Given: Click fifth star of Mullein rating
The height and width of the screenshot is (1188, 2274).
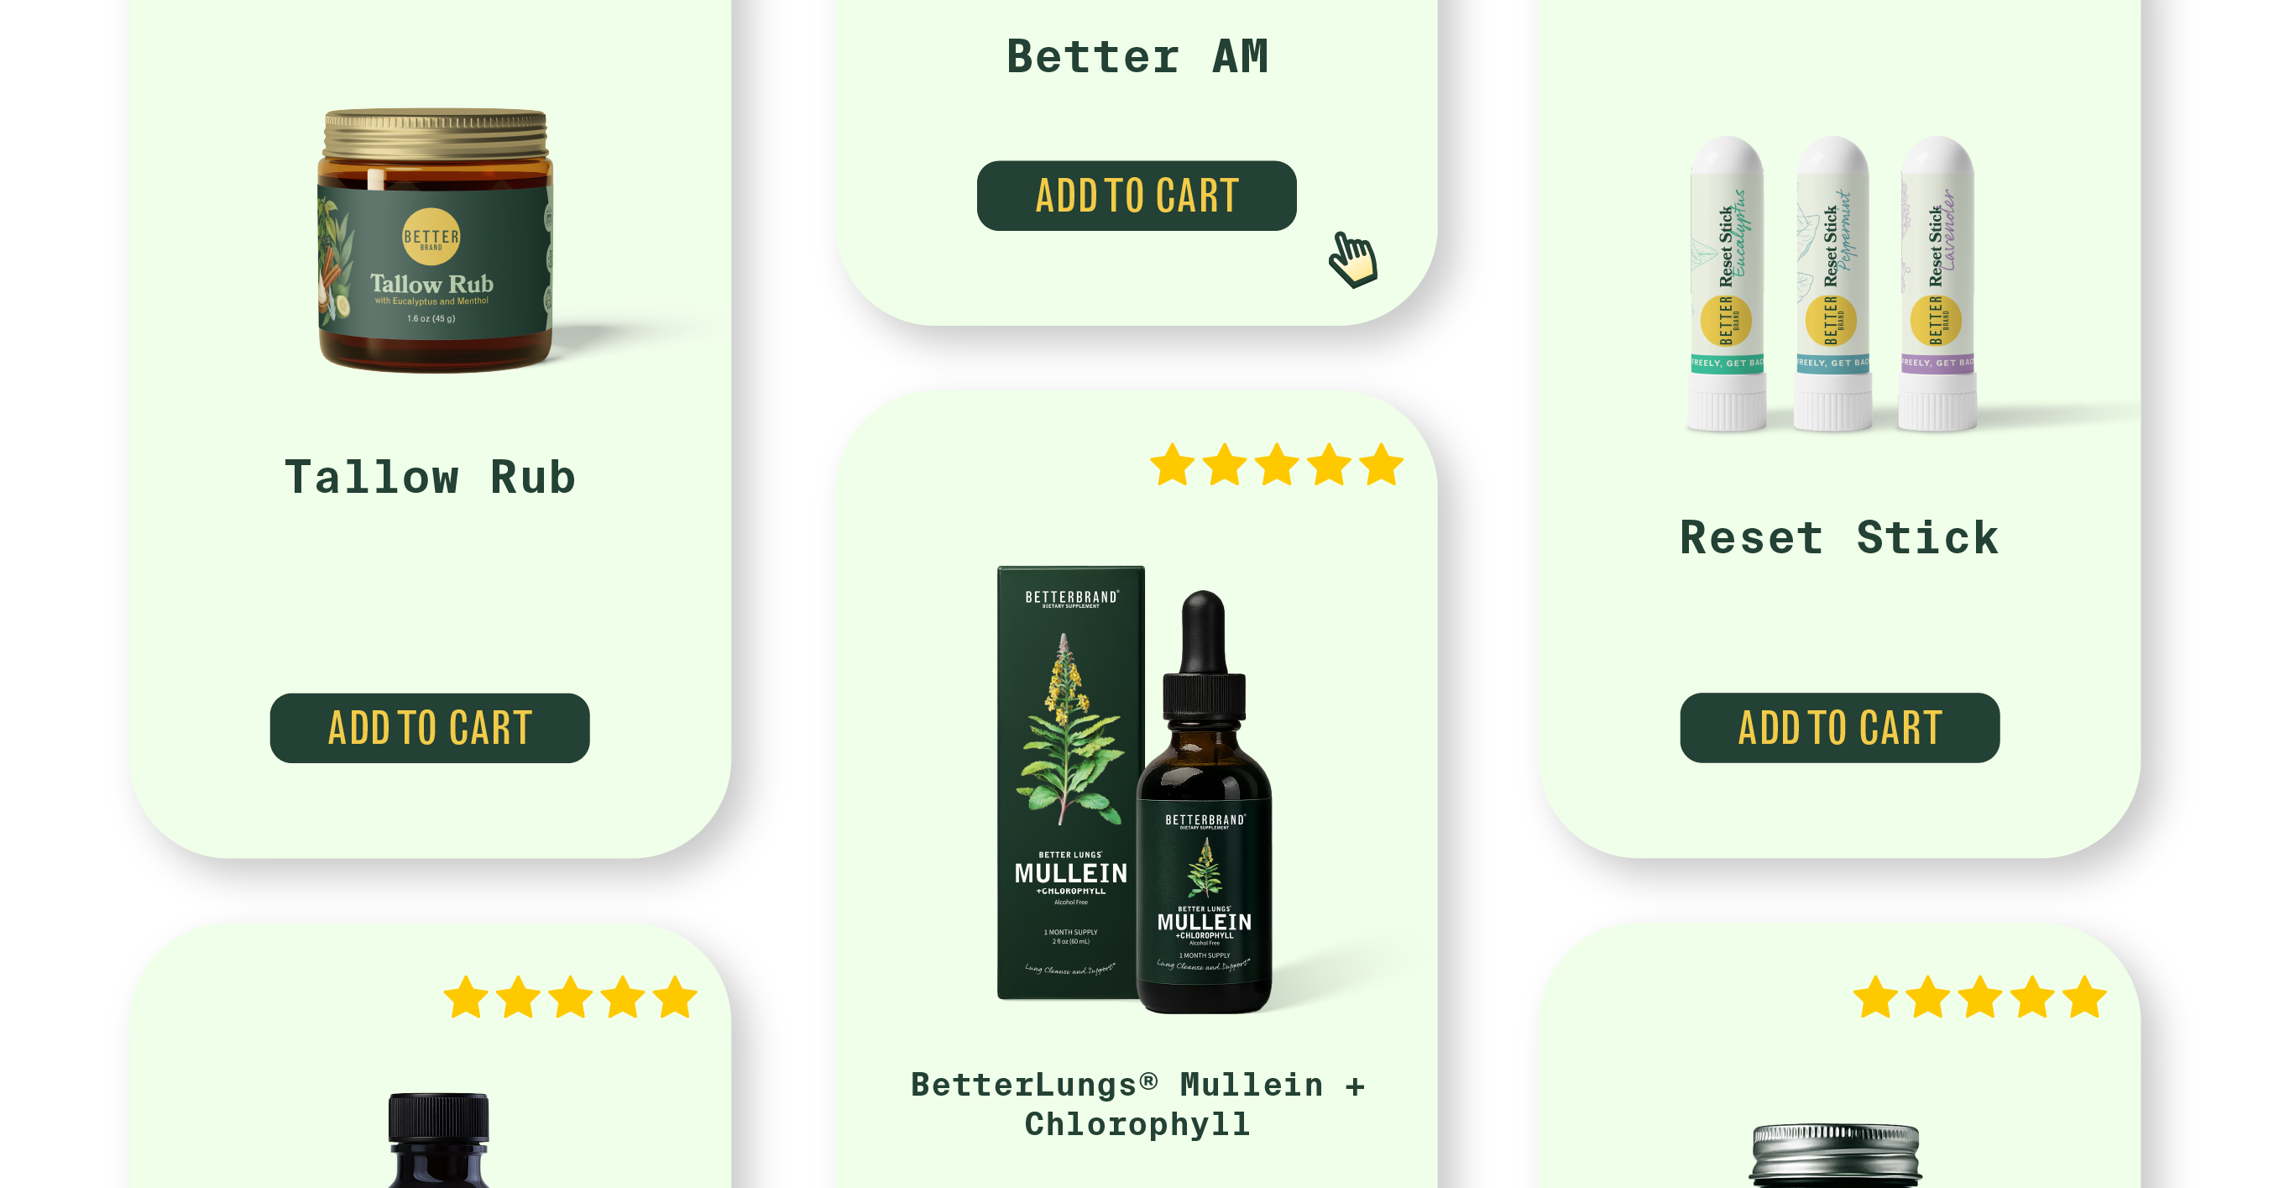Looking at the screenshot, I should (x=1382, y=465).
